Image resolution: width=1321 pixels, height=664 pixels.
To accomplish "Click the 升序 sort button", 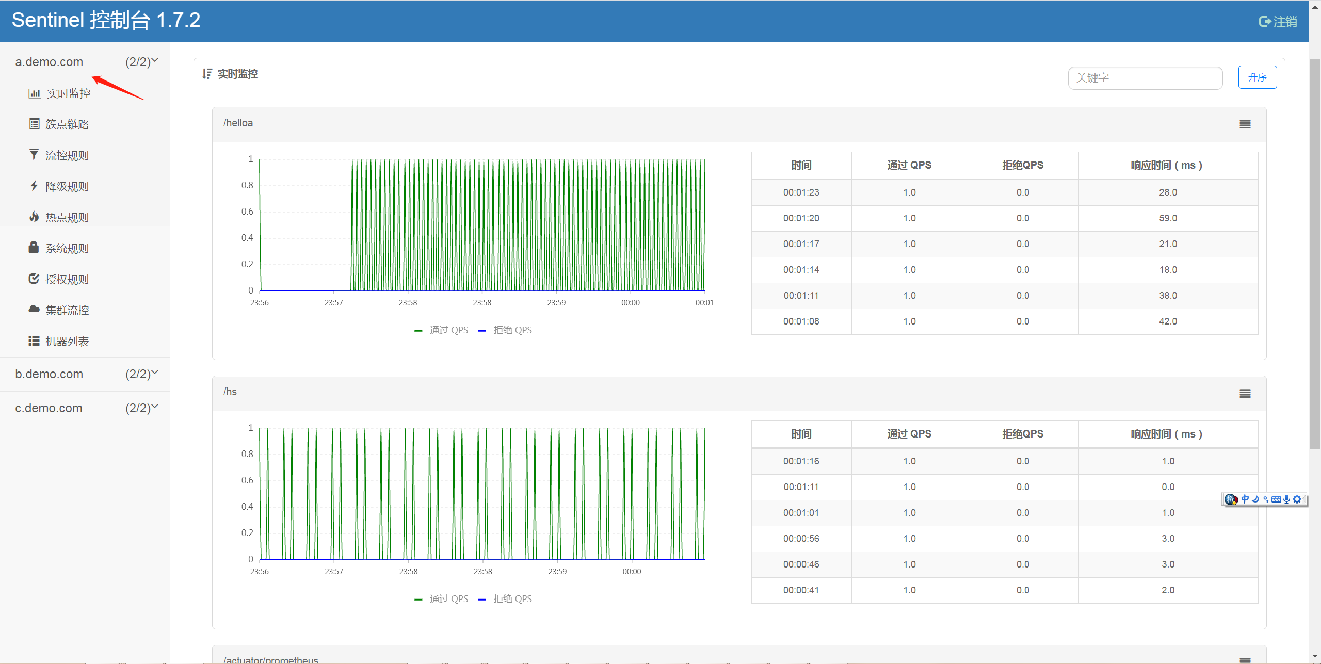I will (x=1257, y=77).
